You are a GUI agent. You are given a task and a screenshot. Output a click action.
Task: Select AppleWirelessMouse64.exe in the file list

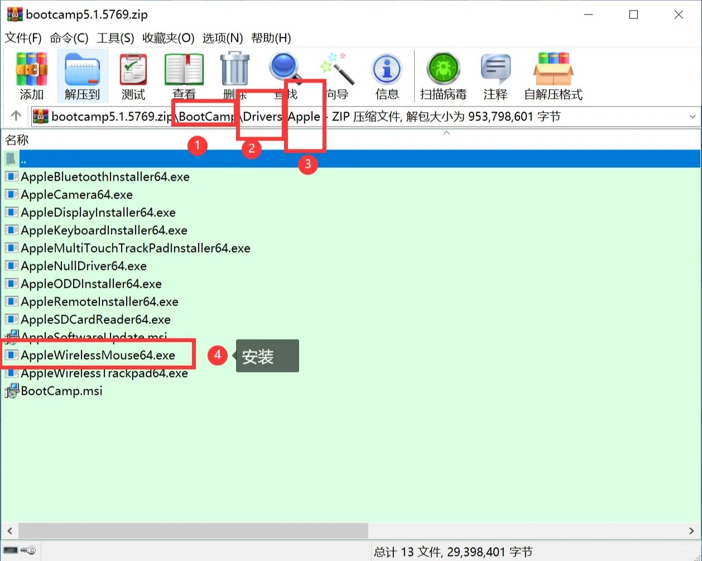(98, 355)
